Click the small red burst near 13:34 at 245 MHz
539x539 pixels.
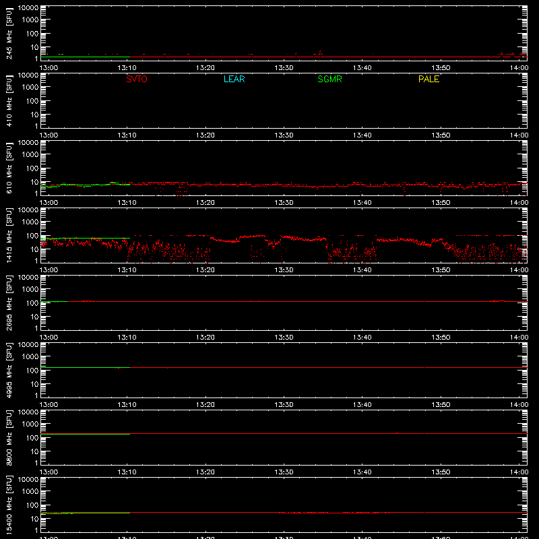(320, 53)
